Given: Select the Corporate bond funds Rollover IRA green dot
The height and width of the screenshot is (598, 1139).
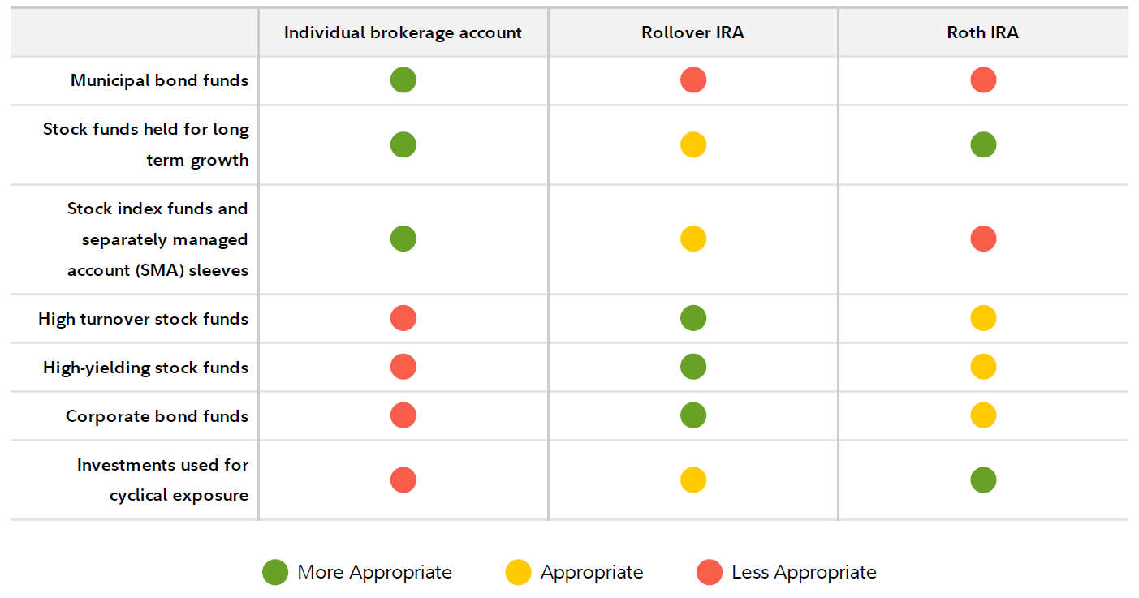Looking at the screenshot, I should (x=692, y=415).
